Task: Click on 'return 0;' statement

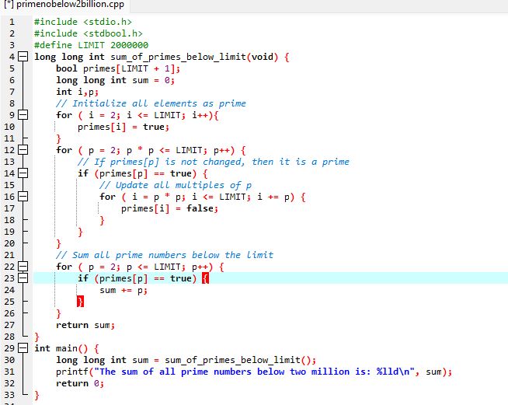Action: 80,383
